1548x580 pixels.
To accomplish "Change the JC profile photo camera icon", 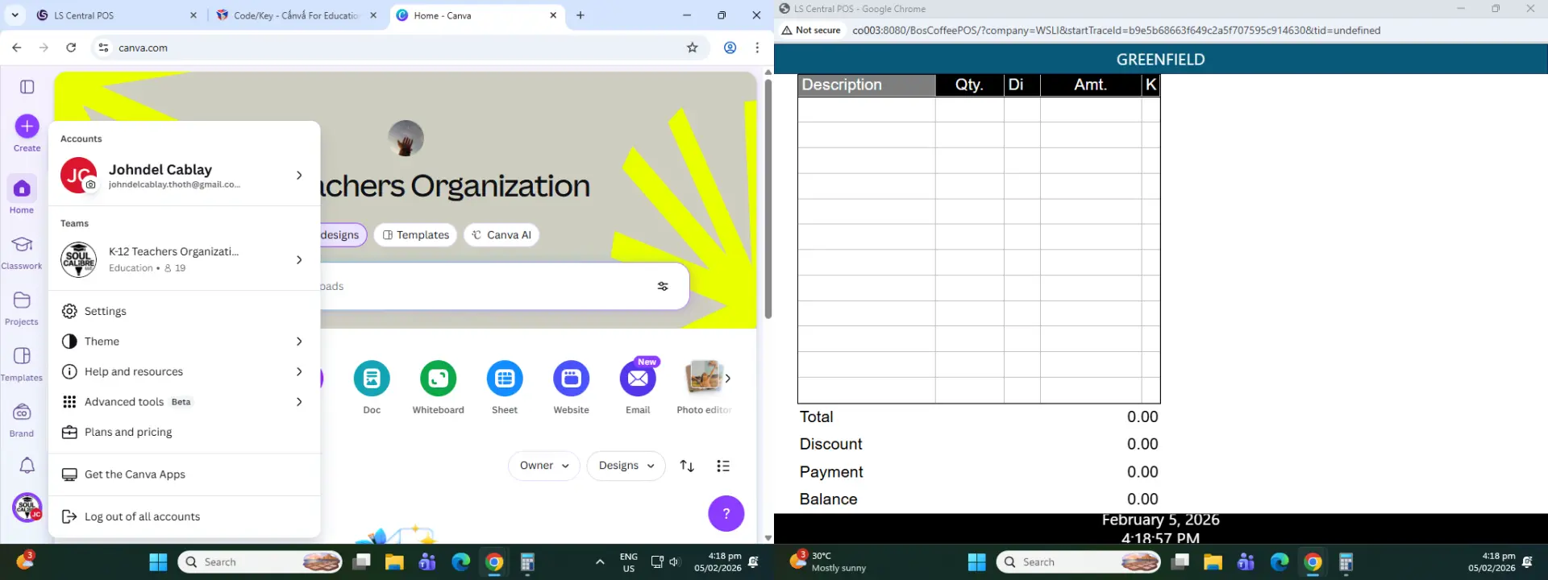I will (x=91, y=184).
